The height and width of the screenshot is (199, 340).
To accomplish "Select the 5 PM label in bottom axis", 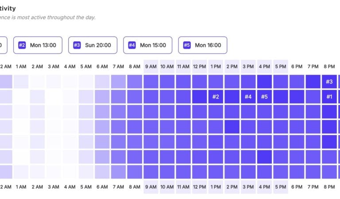I will [281, 187].
